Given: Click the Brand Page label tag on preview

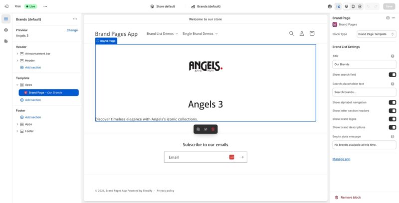Looking at the screenshot, I should (x=106, y=41).
